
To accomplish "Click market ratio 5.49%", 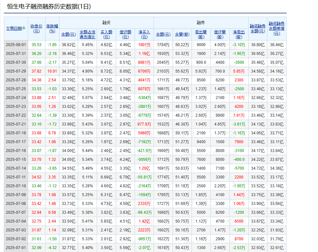I will (87, 168).
